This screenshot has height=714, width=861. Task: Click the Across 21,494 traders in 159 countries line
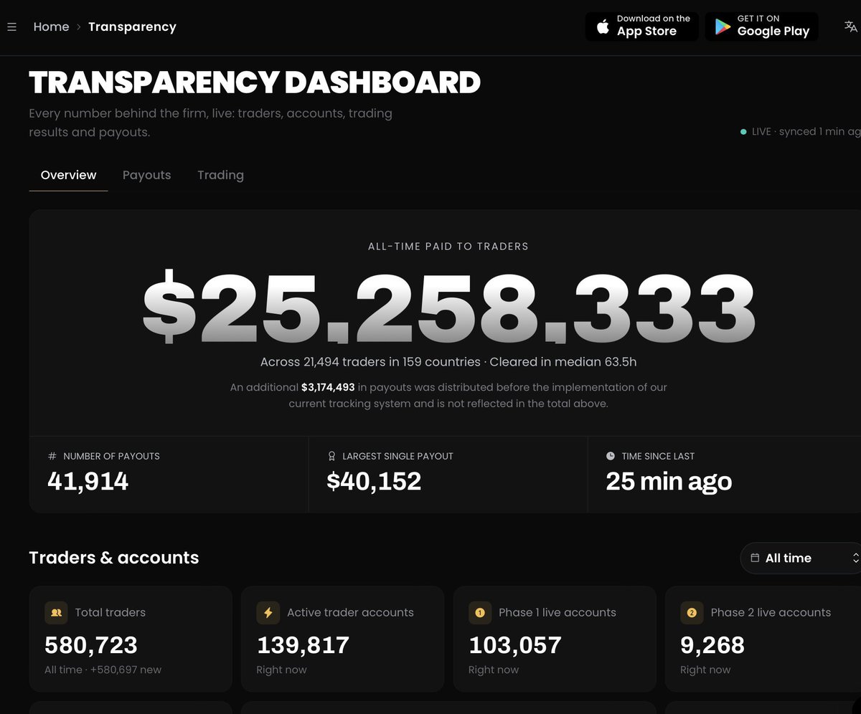pos(448,362)
